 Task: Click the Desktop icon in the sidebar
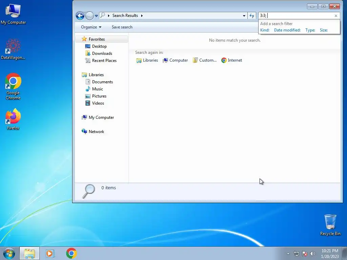click(x=88, y=46)
